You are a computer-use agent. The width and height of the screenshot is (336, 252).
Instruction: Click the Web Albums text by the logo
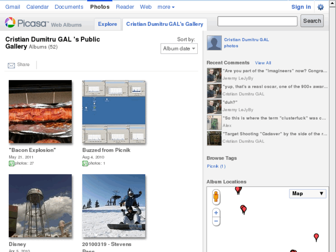pyautogui.click(x=67, y=25)
